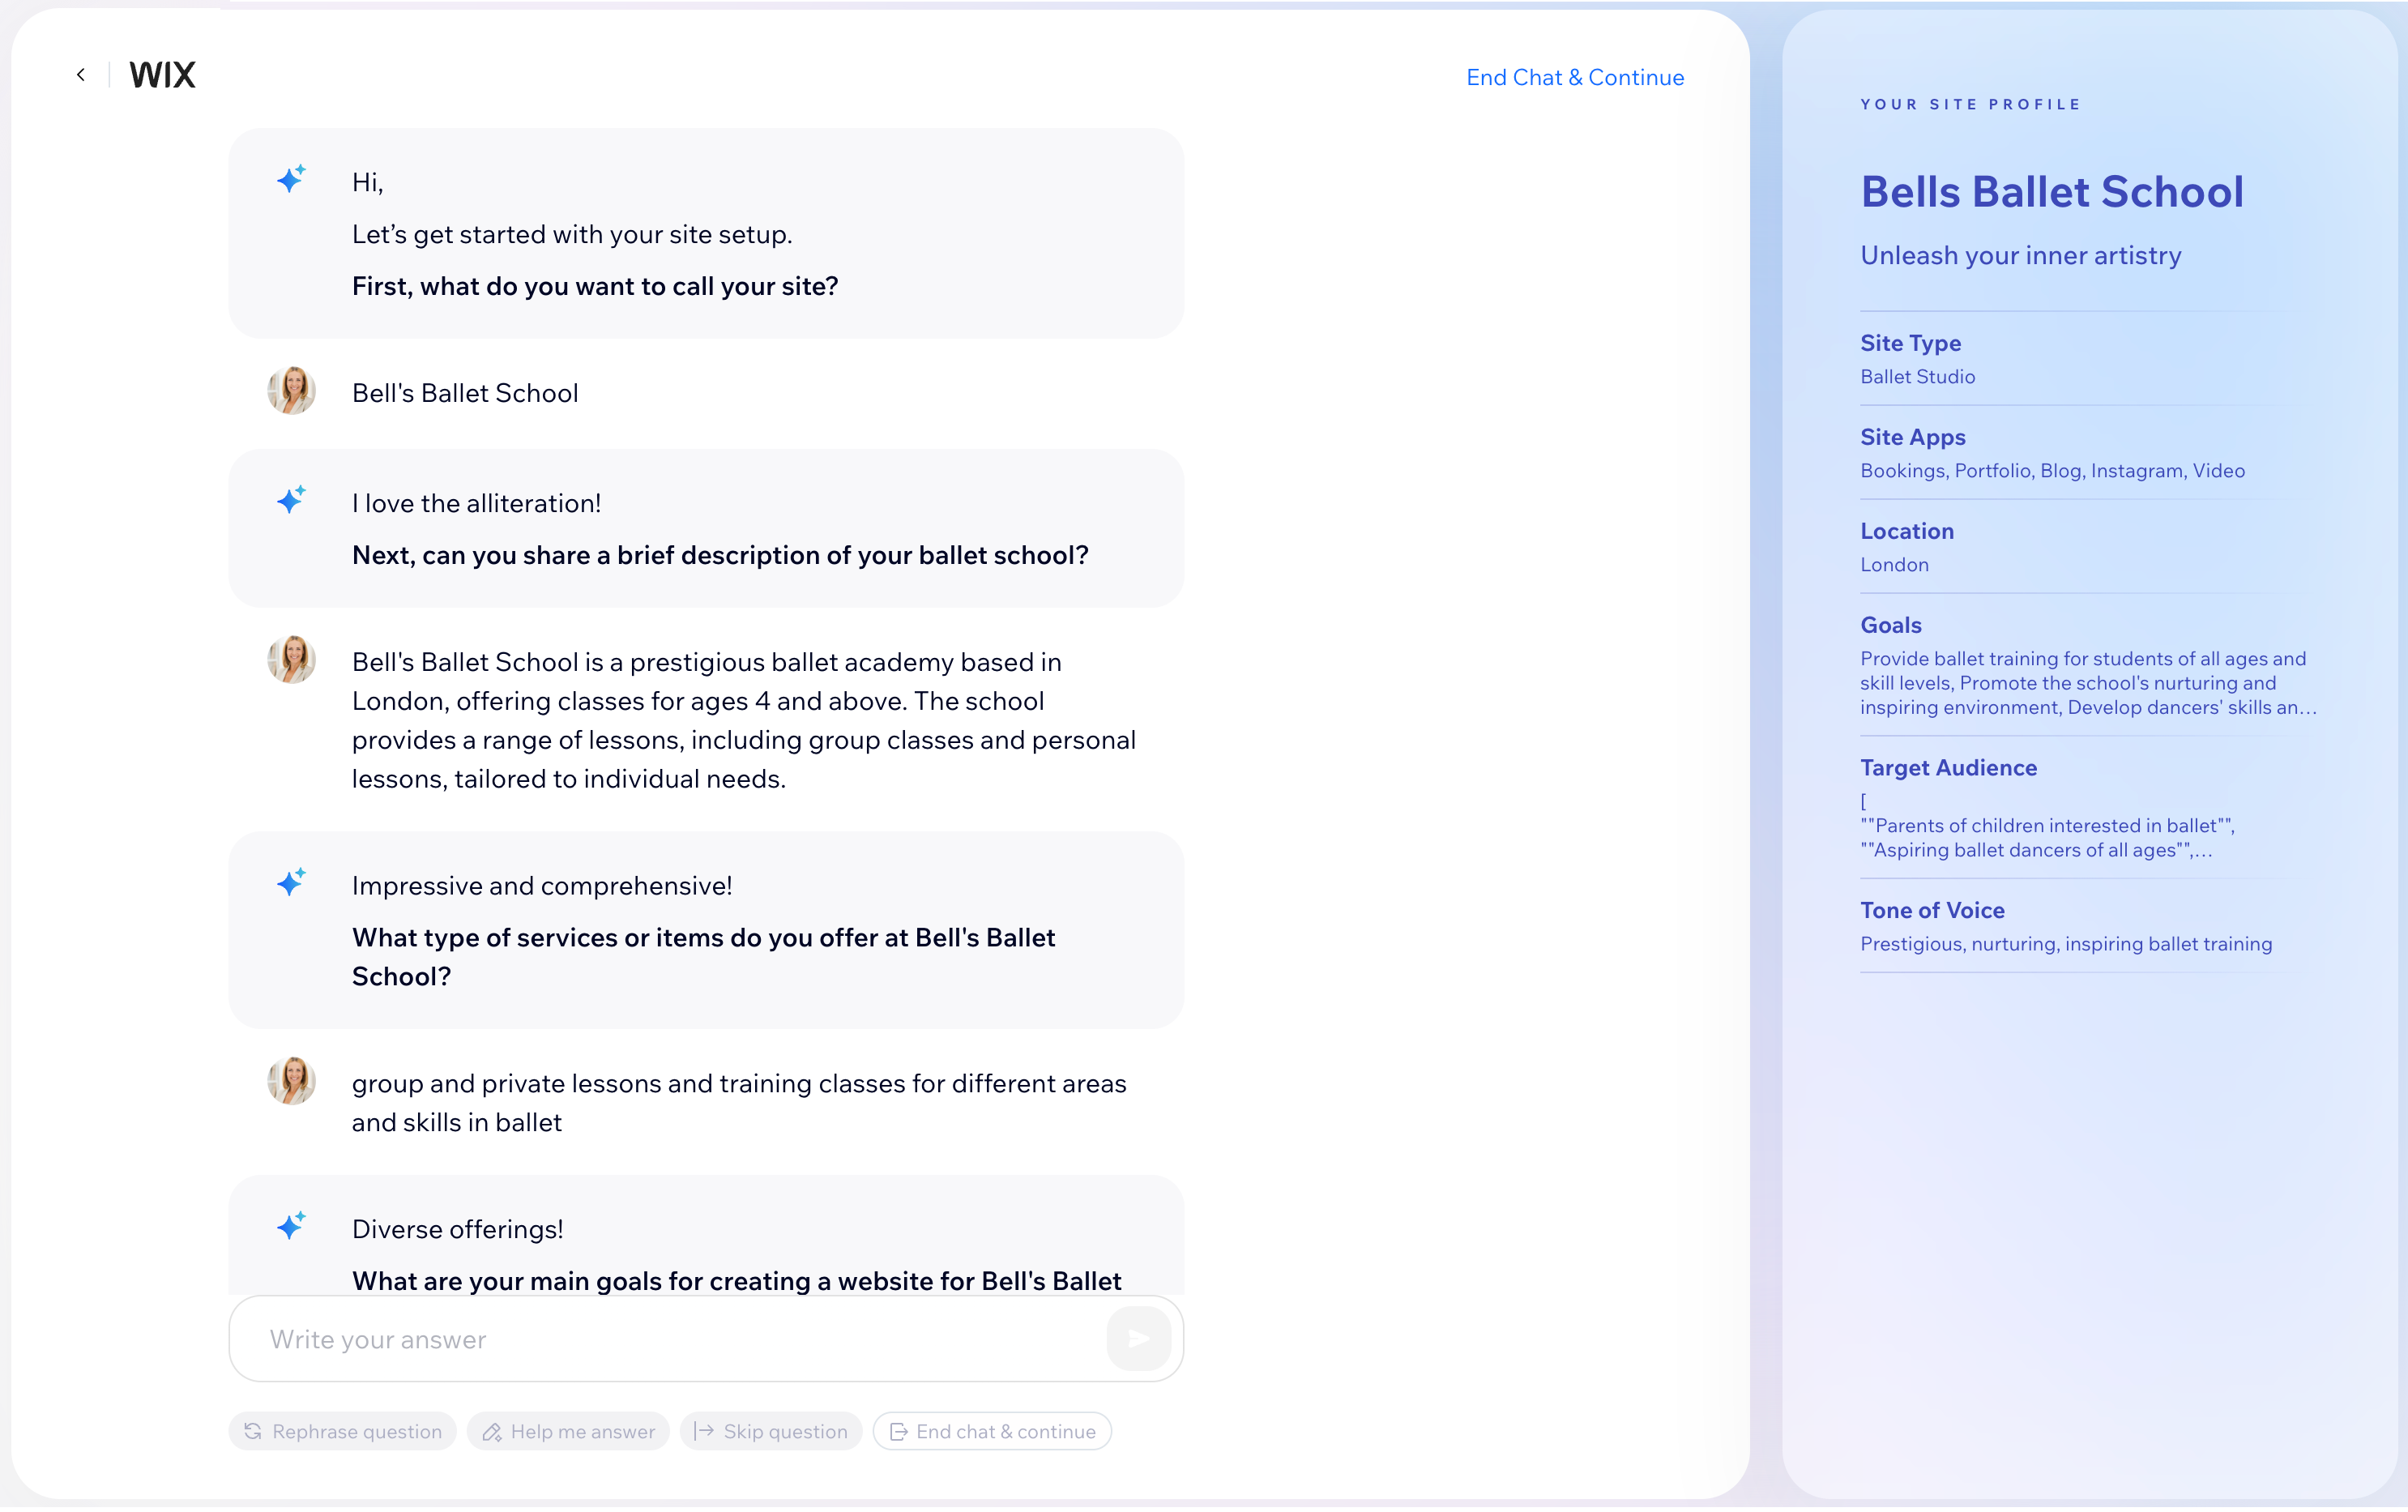Toggle the End chat and continue option
The height and width of the screenshot is (1512, 2408).
coord(993,1430)
